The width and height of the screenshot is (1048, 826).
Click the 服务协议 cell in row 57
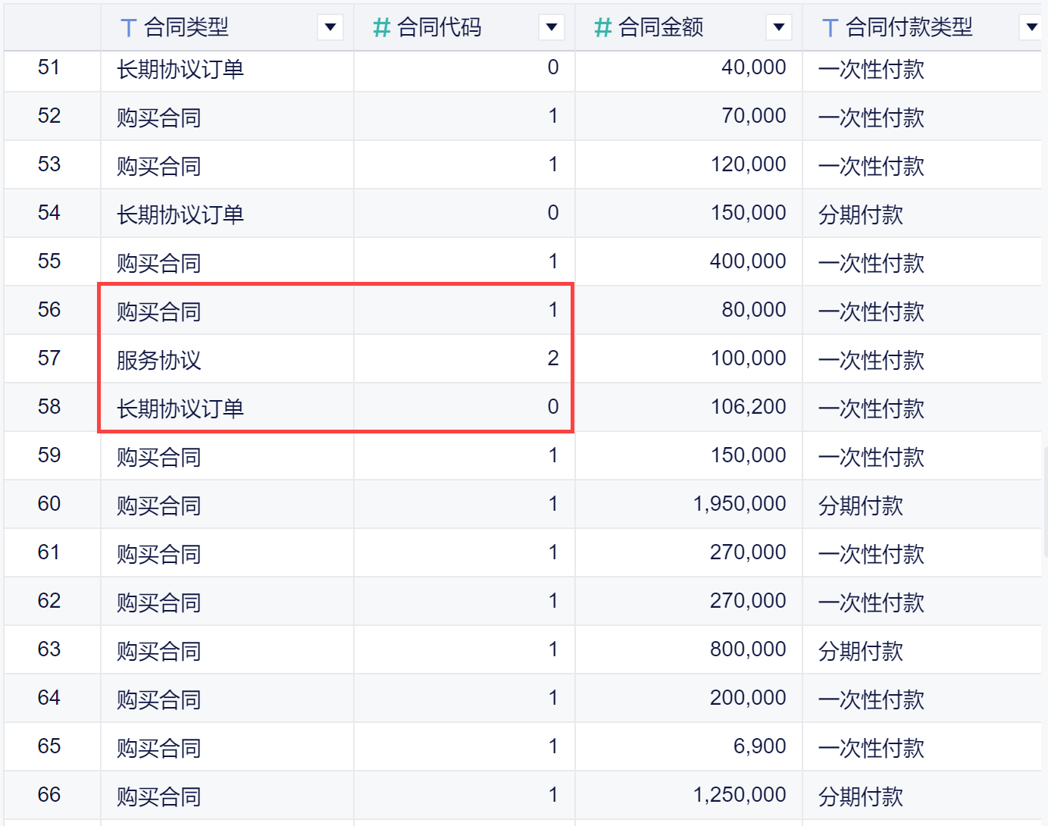click(x=159, y=359)
